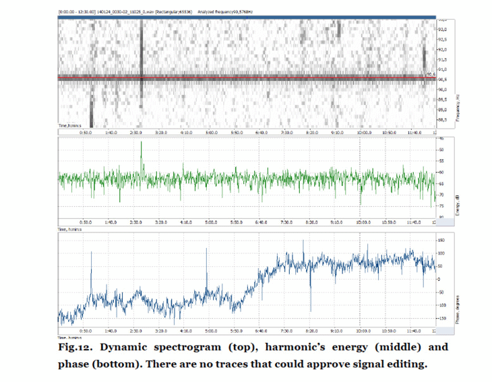Select the red harmonic line in spectrogram
492x382 pixels.
[243, 77]
